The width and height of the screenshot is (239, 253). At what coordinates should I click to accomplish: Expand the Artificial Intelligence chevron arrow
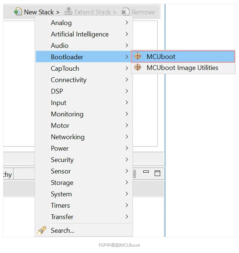[x=127, y=34]
